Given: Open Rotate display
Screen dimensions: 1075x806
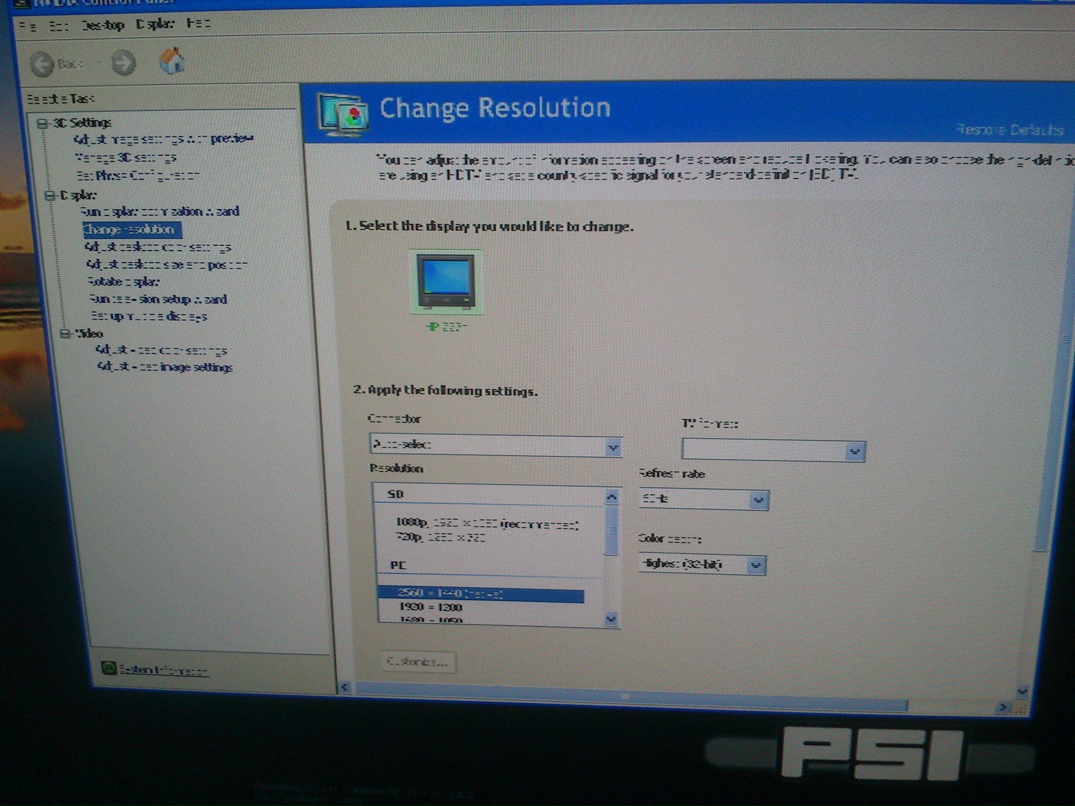Looking at the screenshot, I should pyautogui.click(x=124, y=282).
